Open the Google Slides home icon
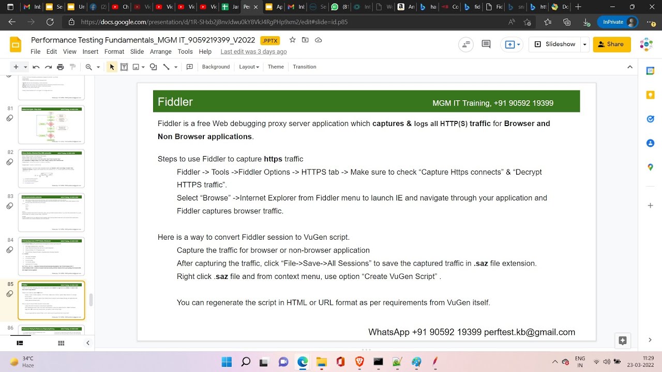Viewport: 662px width, 372px height. coord(16,45)
